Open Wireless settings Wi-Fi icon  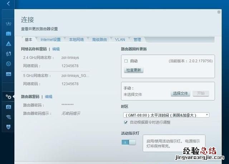9,117
